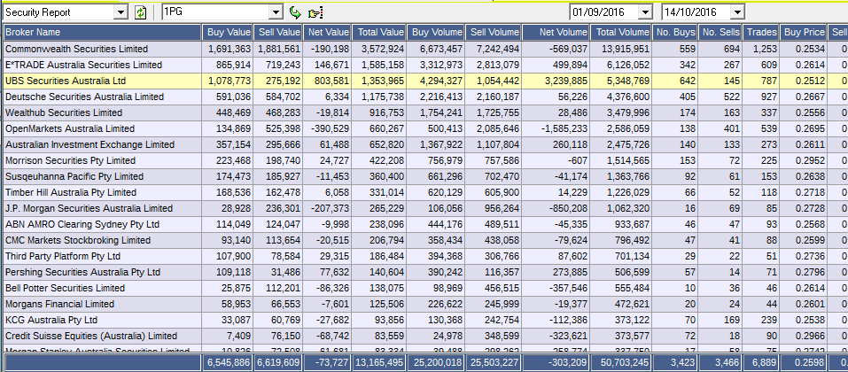Viewport: 848px width, 372px height.
Task: Sort by Net Value column header
Action: click(327, 33)
